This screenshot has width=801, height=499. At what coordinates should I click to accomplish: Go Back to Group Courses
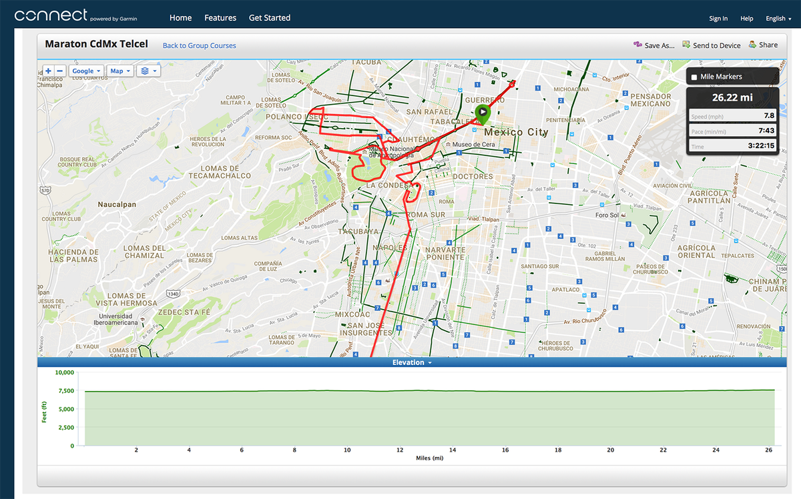click(x=200, y=45)
